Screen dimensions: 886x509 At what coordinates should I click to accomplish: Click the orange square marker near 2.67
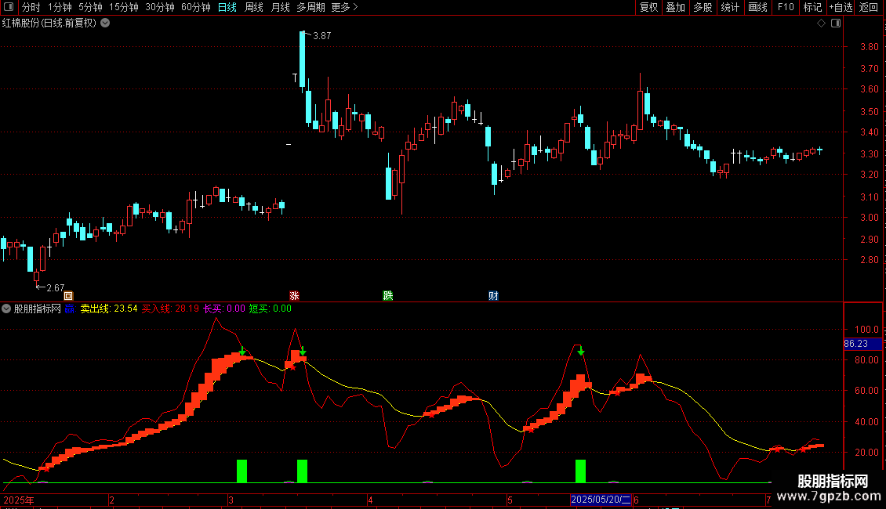tap(68, 296)
